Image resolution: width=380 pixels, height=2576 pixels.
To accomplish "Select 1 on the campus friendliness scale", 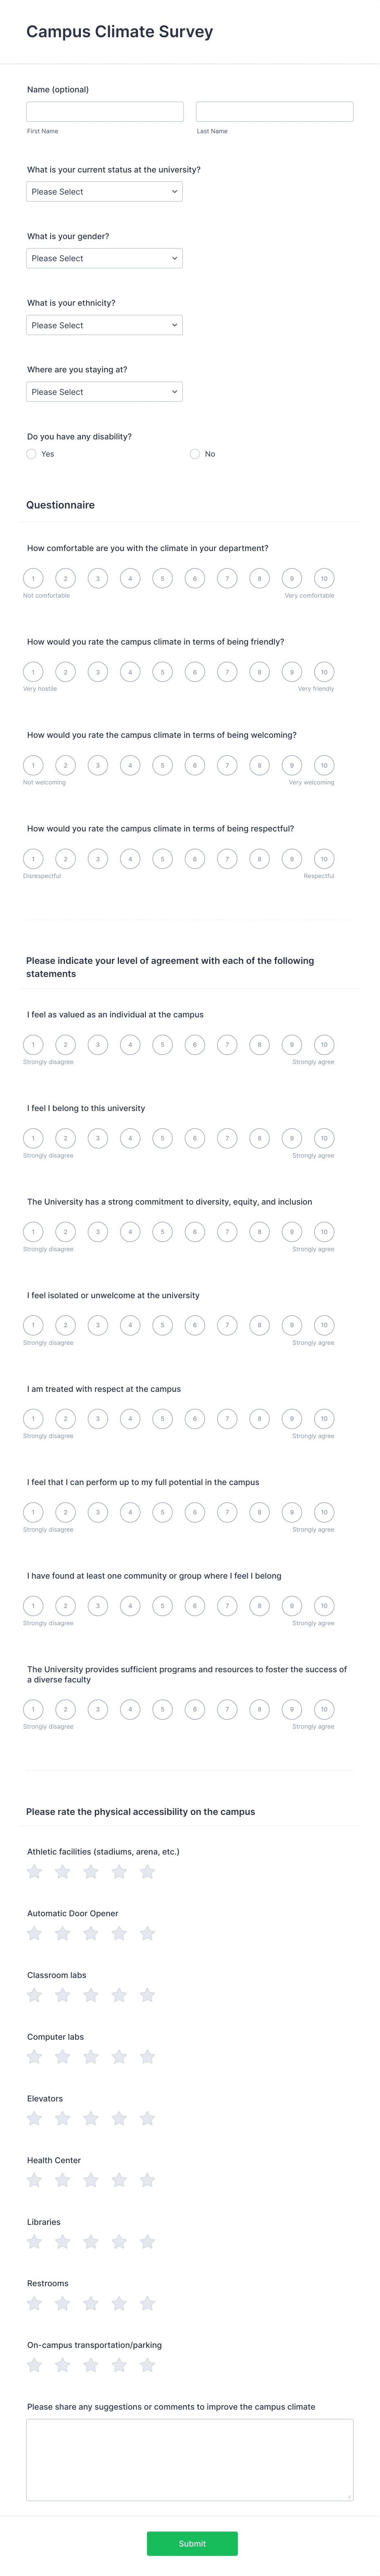I will coord(33,672).
